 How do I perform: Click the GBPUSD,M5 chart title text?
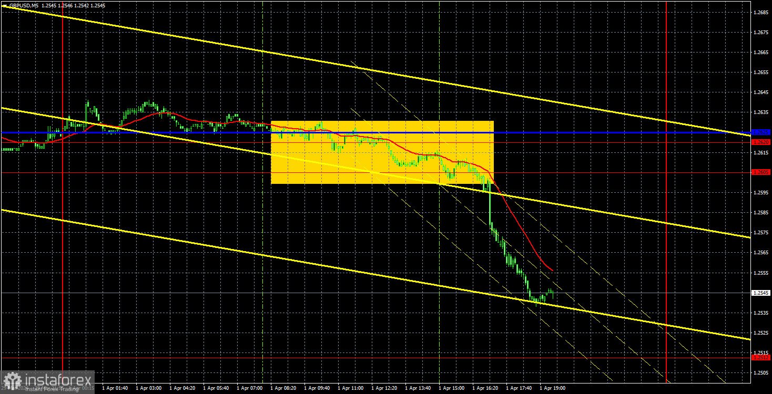click(x=24, y=5)
